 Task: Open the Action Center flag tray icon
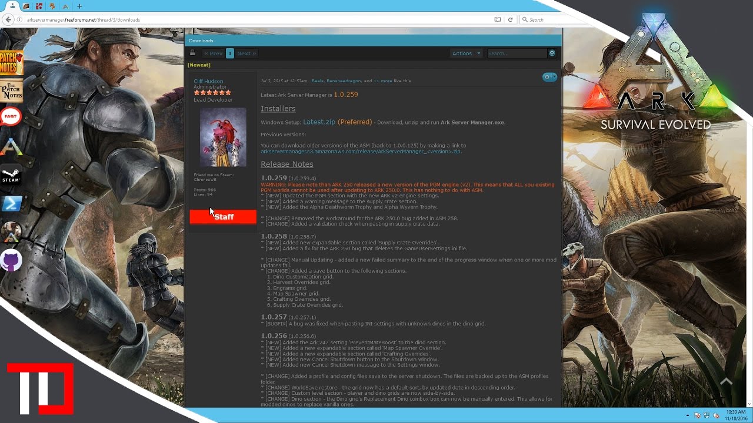pos(698,415)
